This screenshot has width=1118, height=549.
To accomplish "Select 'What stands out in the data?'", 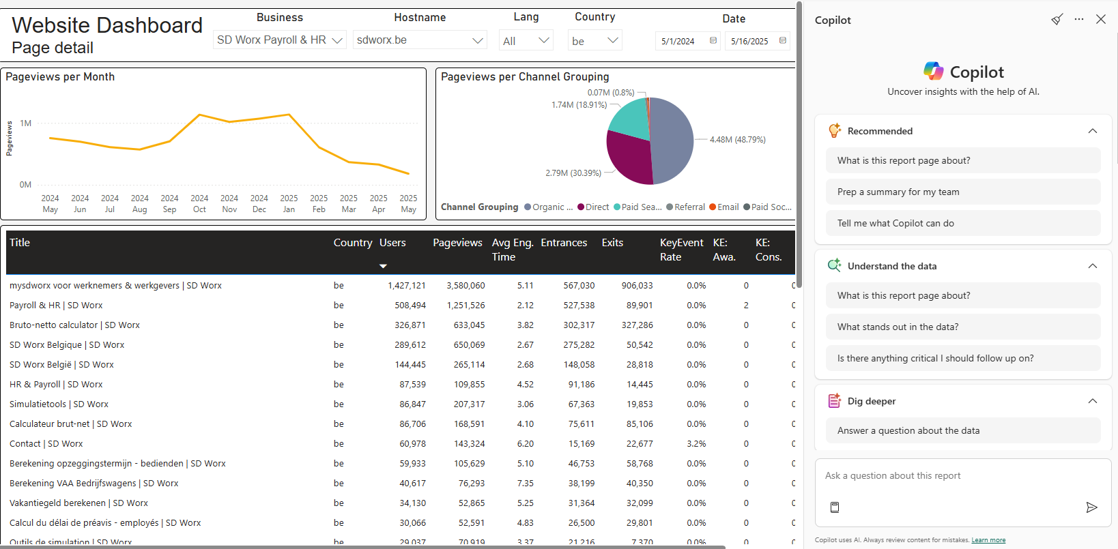I will click(963, 327).
